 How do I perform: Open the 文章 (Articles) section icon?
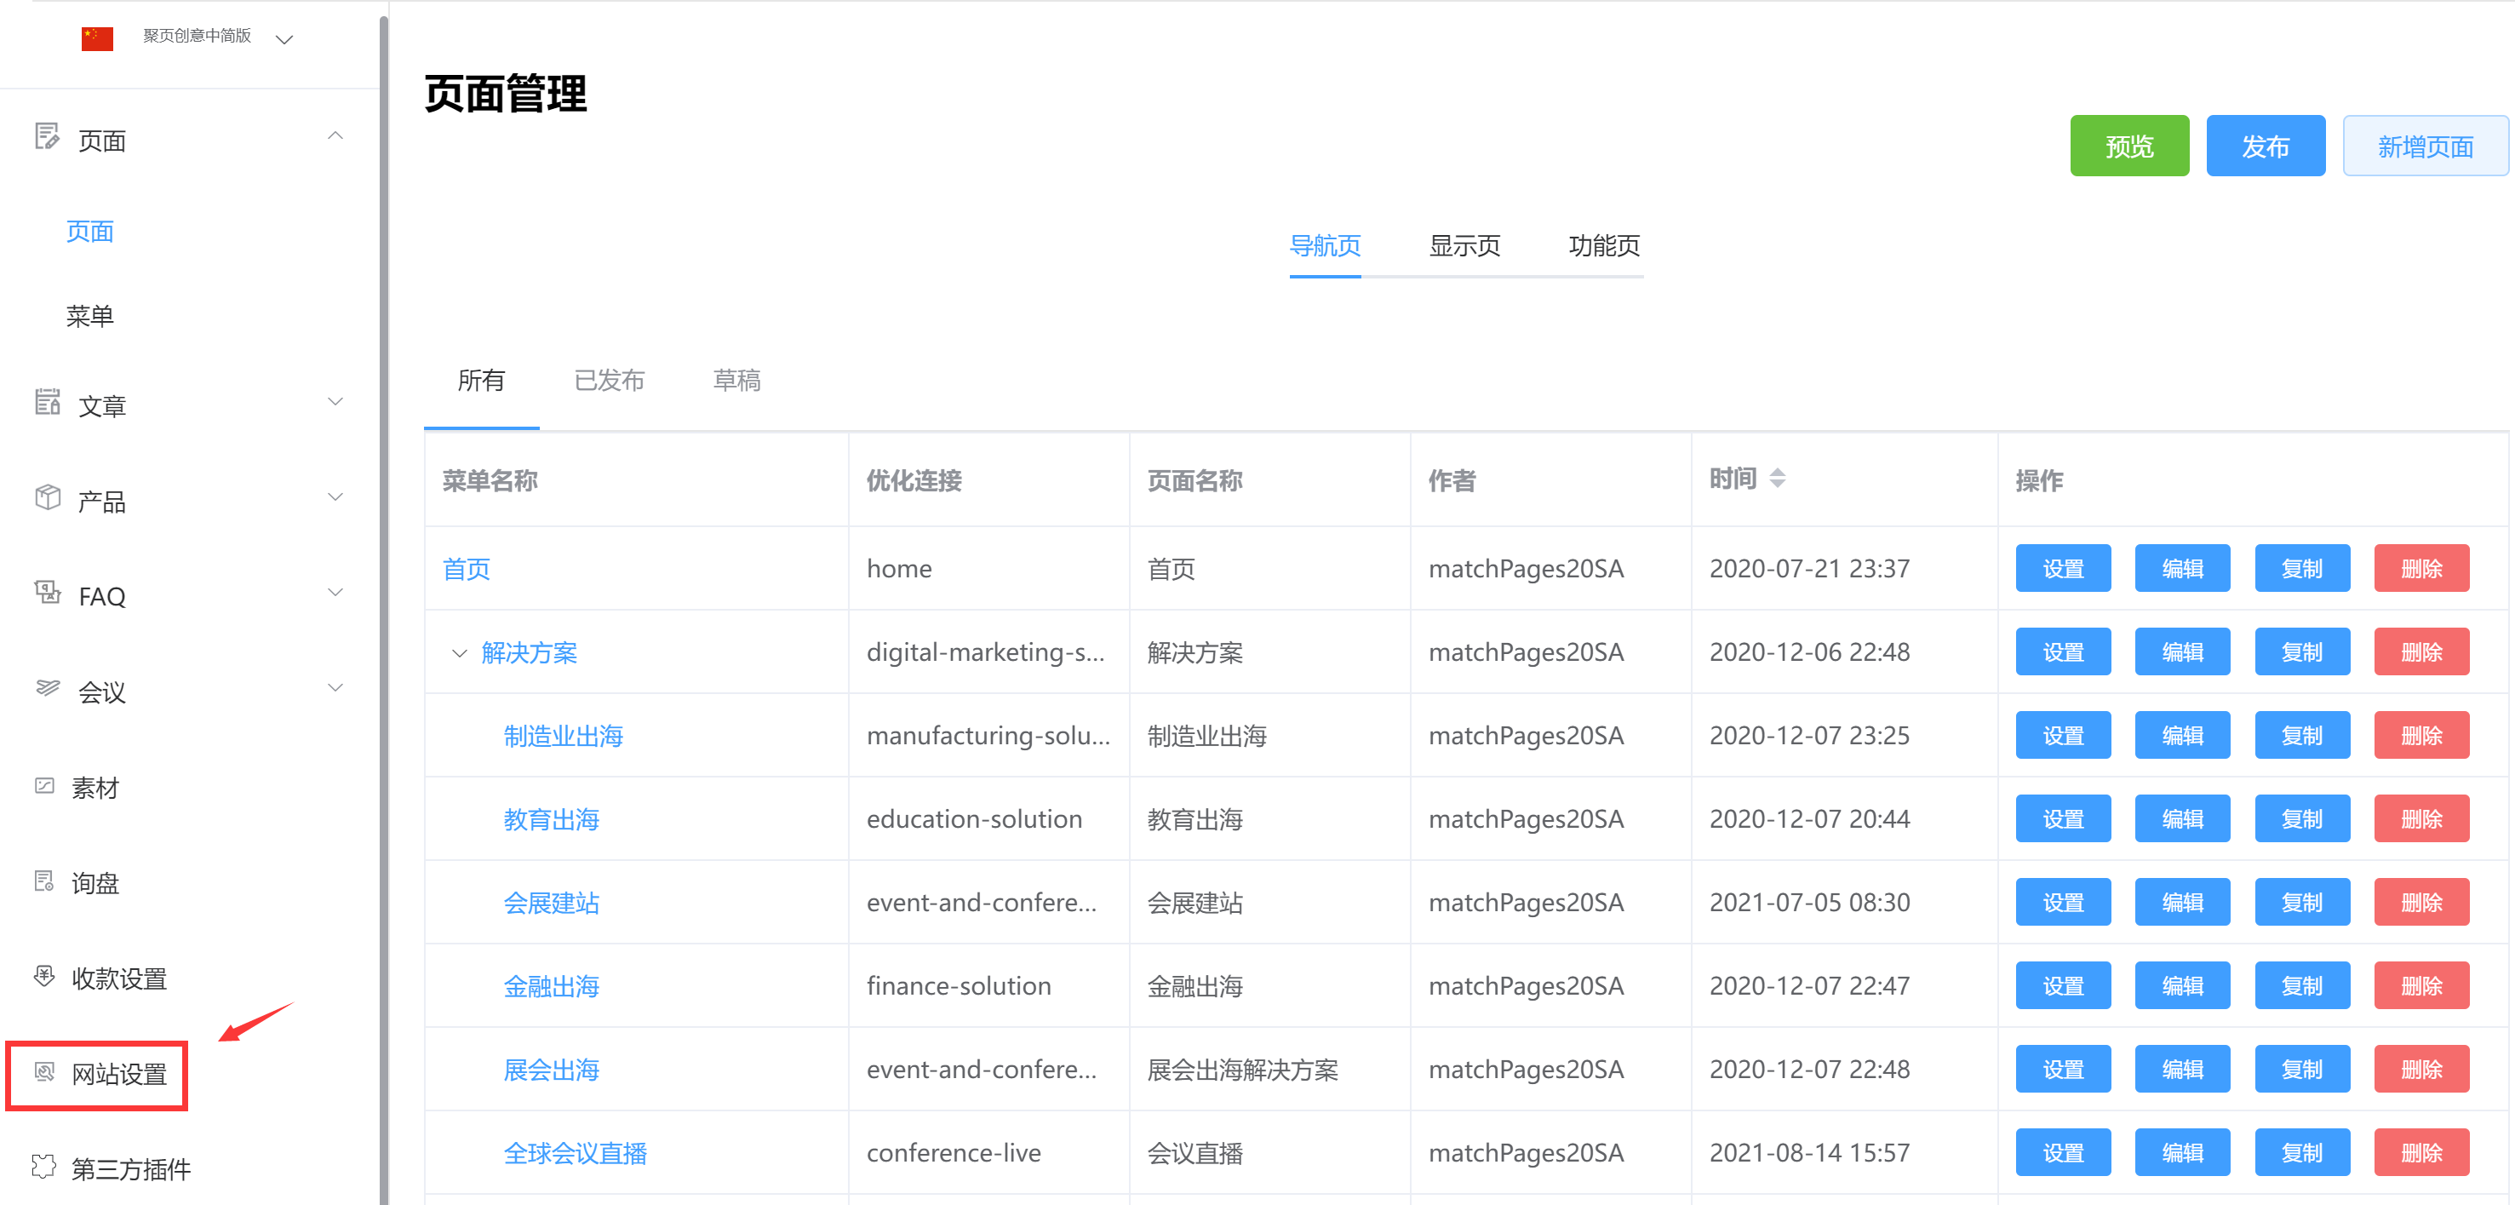pos(47,404)
